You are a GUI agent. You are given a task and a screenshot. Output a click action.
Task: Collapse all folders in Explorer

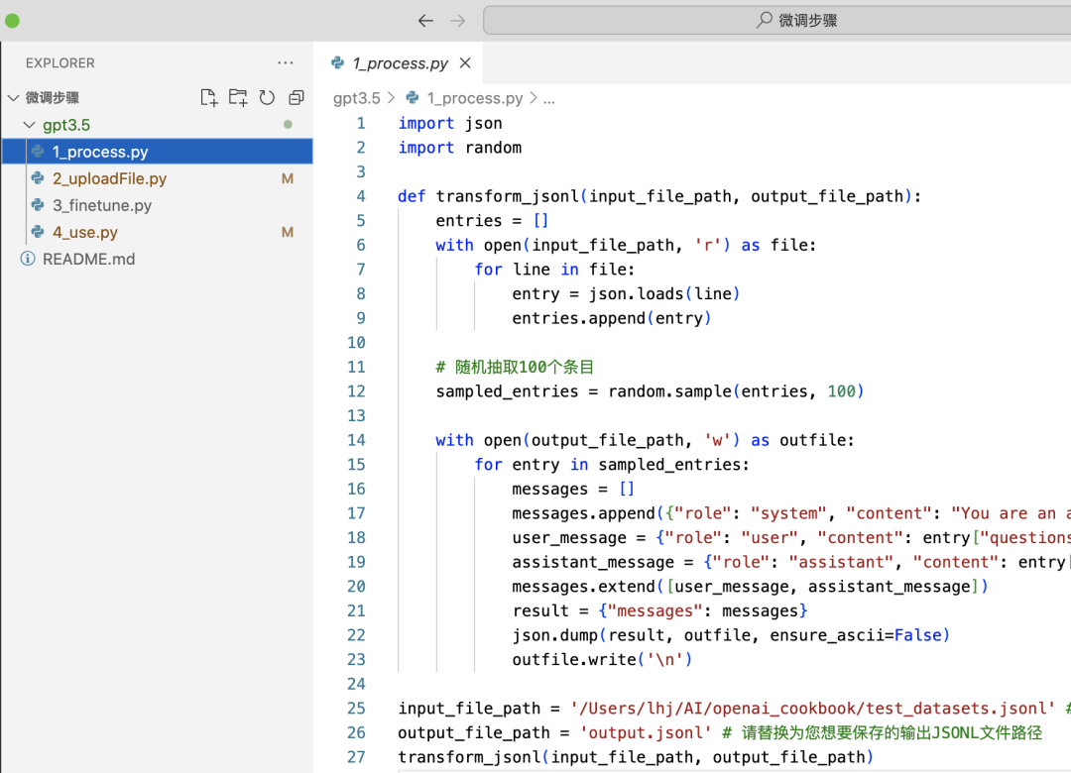(296, 98)
